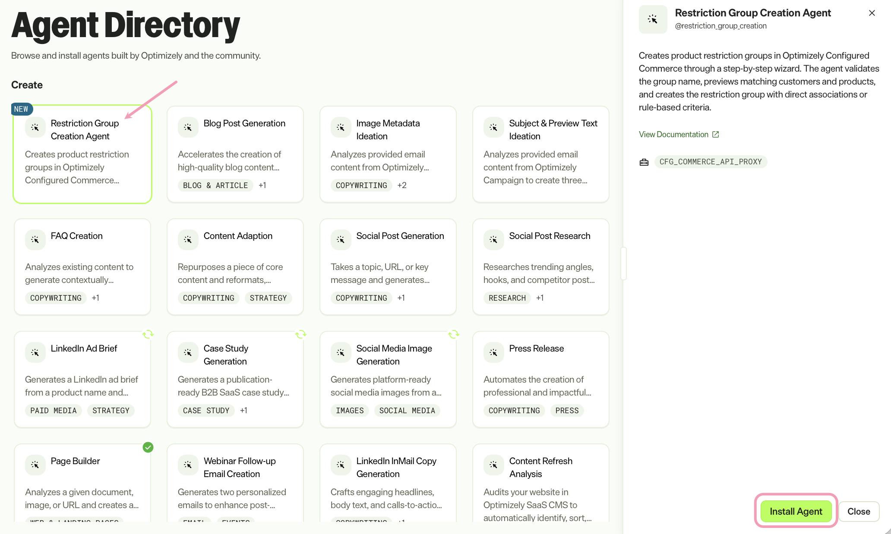Open the Page Builder card title

(x=75, y=461)
